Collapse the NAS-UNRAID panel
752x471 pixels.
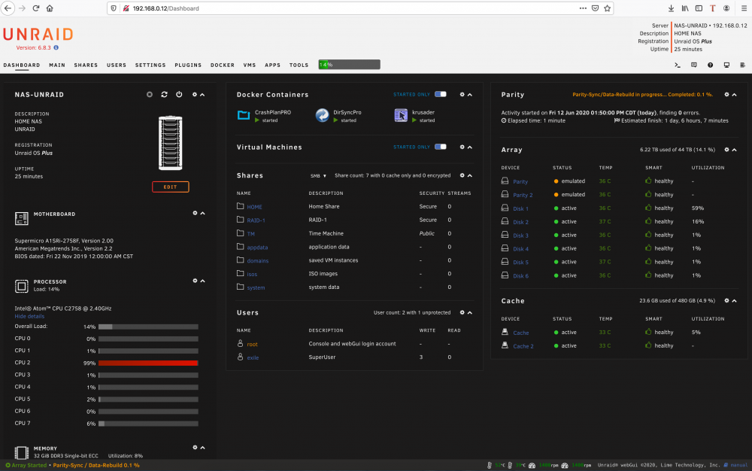[x=202, y=95]
